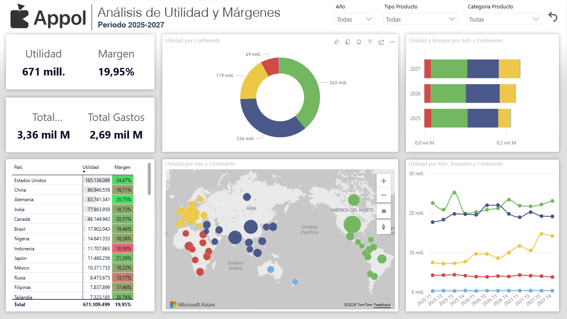Screen dimensions: 567x319
Task: Open the more options menu on the donut chart
Action: tap(392, 42)
